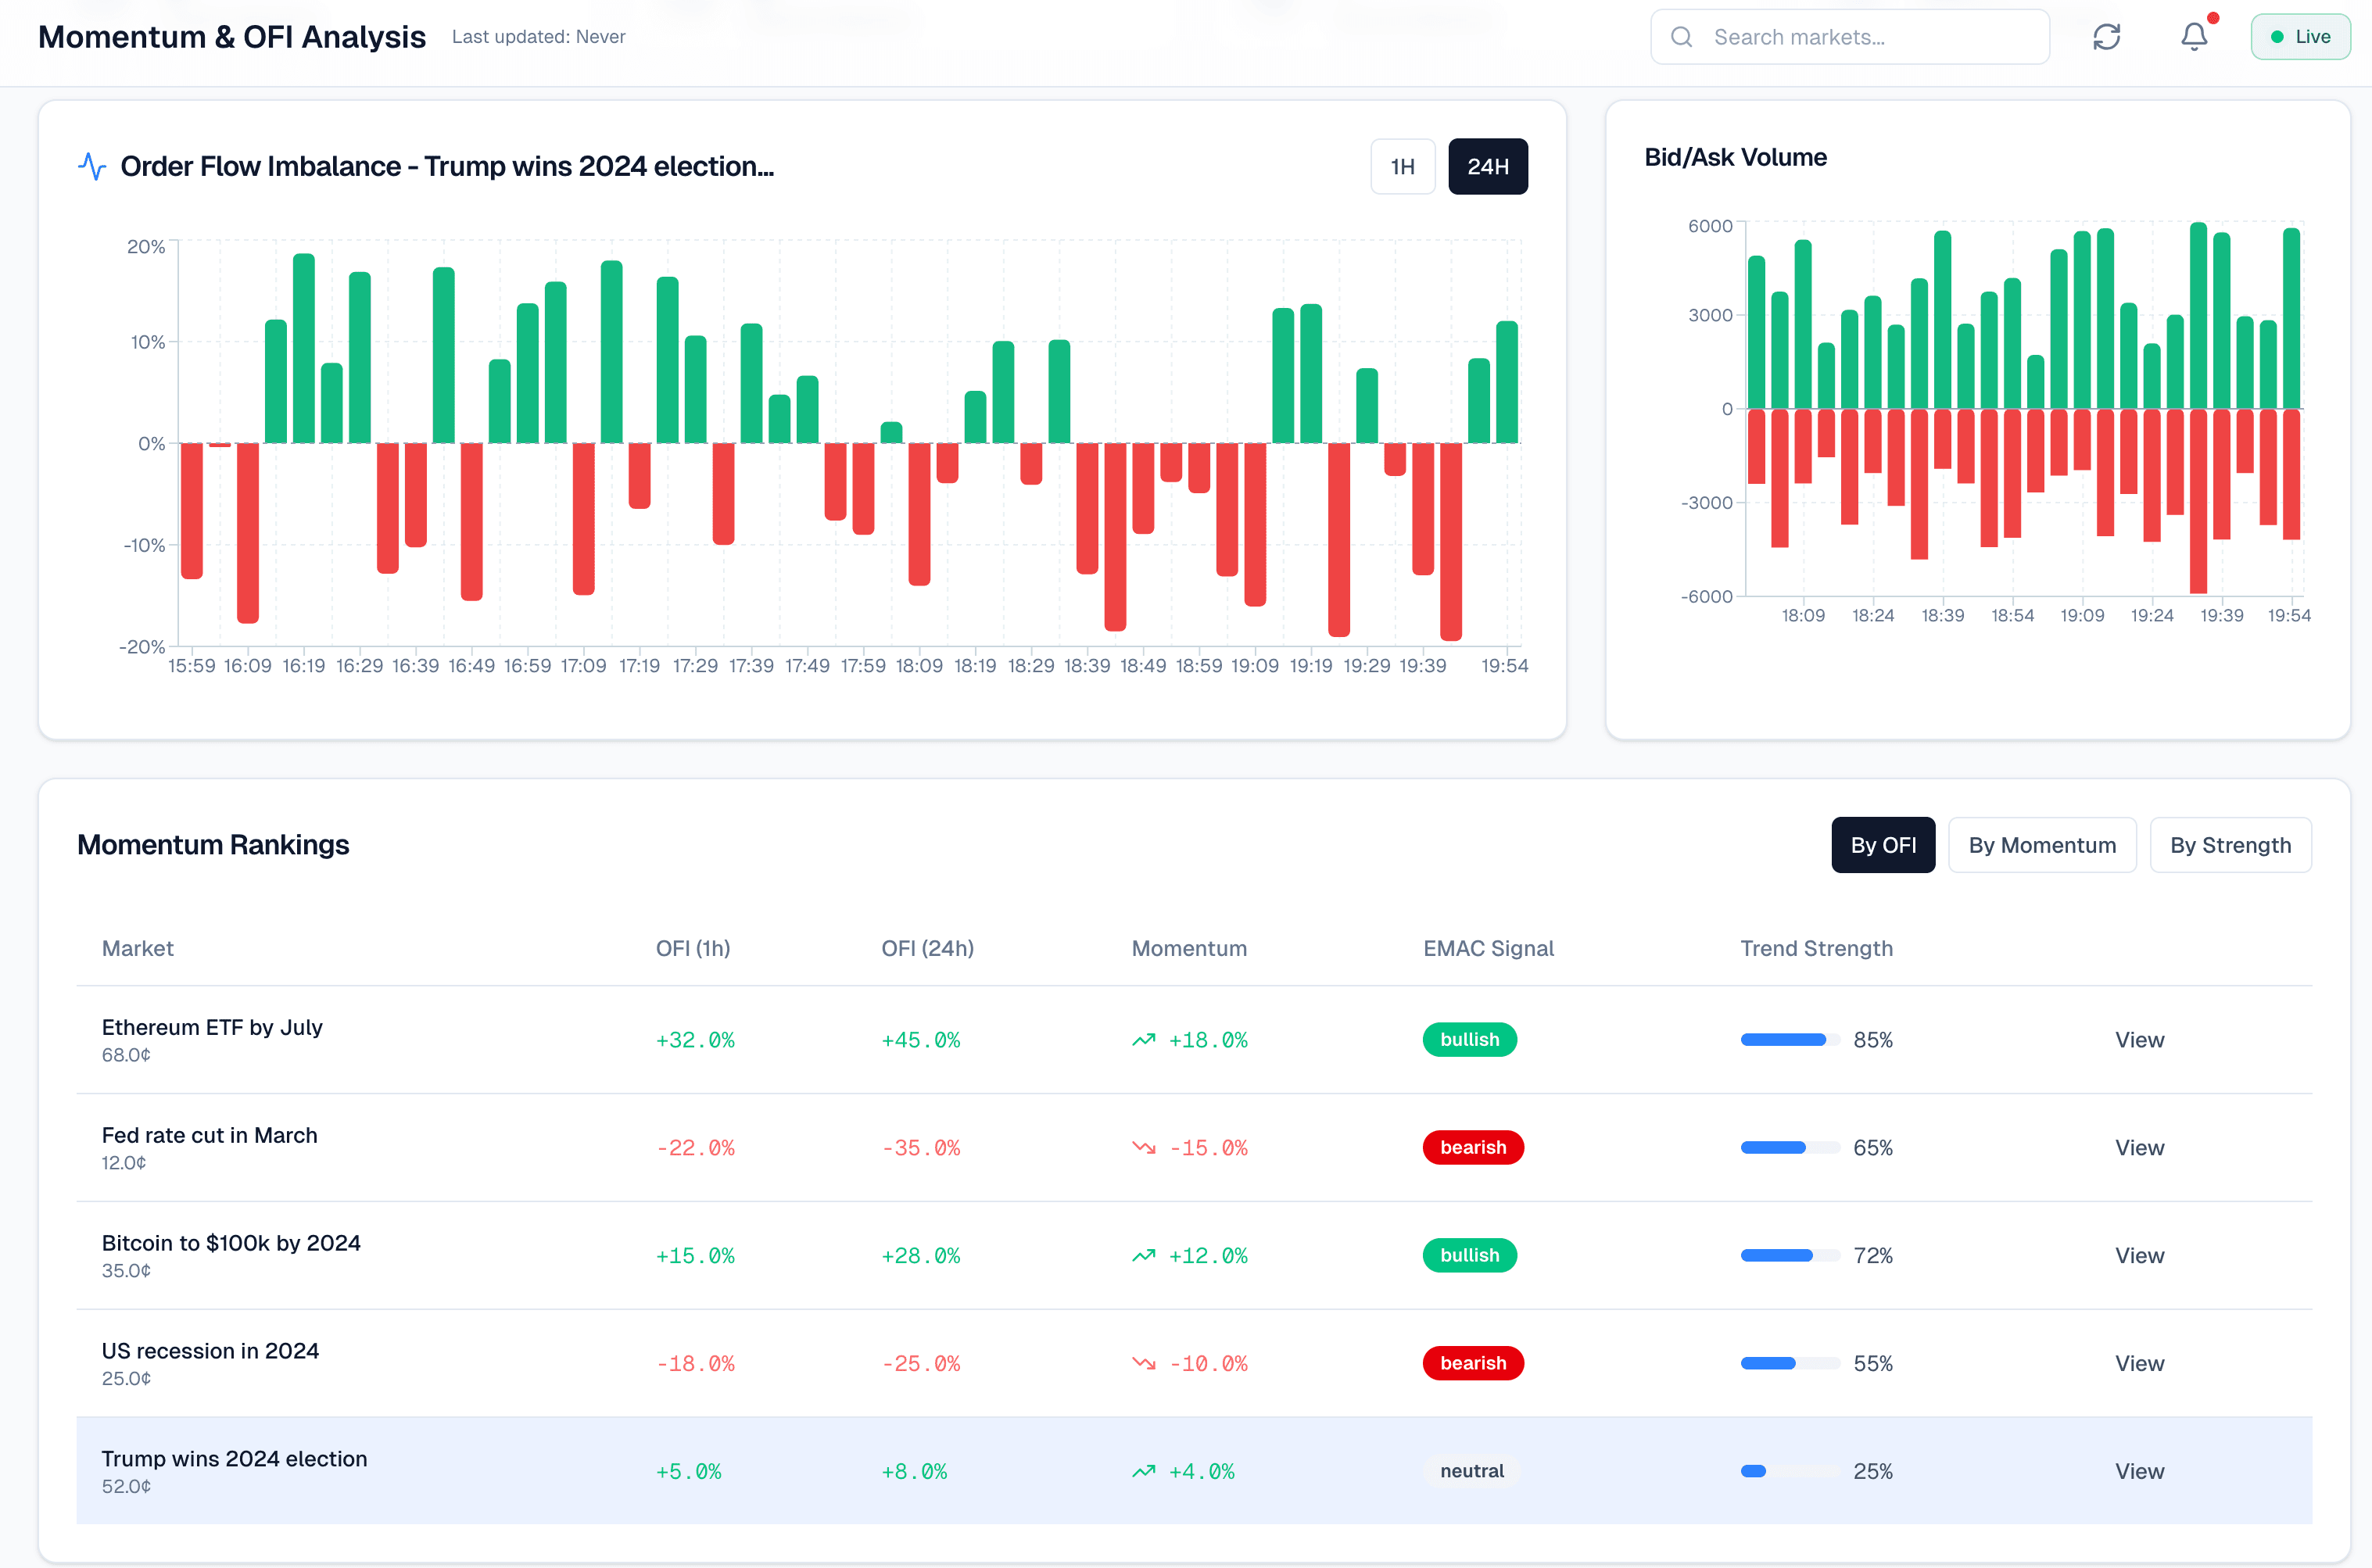Sort rankings By Momentum
Image resolution: width=2372 pixels, height=1568 pixels.
point(2041,845)
